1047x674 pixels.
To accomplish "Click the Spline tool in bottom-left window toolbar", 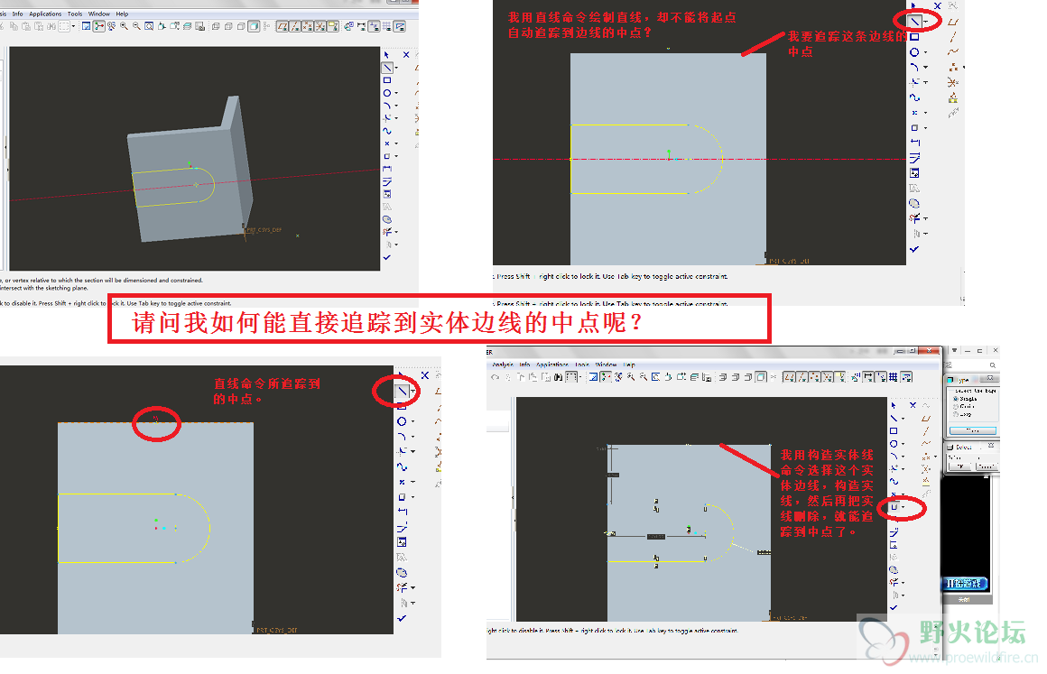I will coord(402,466).
